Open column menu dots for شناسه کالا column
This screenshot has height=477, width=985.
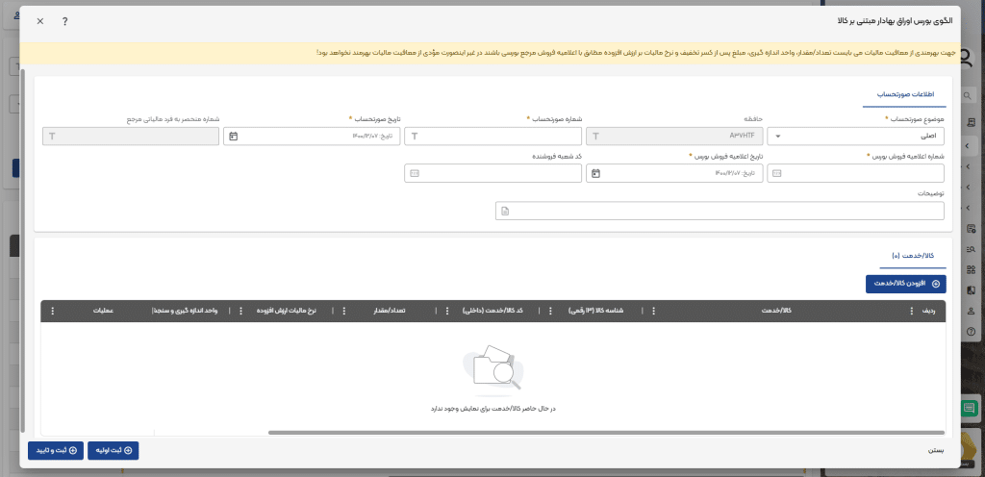(549, 312)
